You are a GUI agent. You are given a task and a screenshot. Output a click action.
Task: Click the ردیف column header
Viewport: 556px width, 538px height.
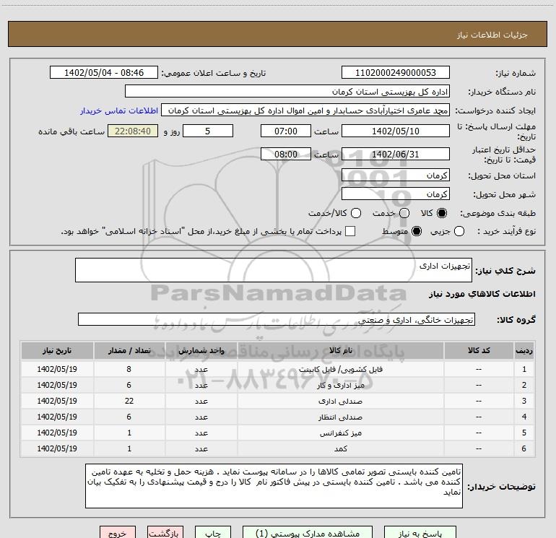[x=524, y=350]
